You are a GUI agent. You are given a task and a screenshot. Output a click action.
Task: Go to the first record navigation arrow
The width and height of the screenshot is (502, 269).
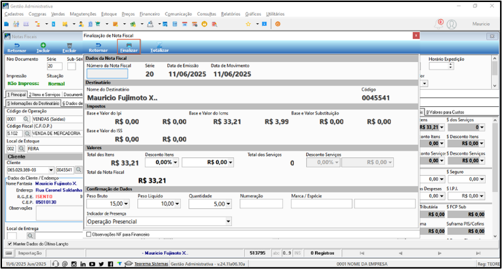point(361,253)
